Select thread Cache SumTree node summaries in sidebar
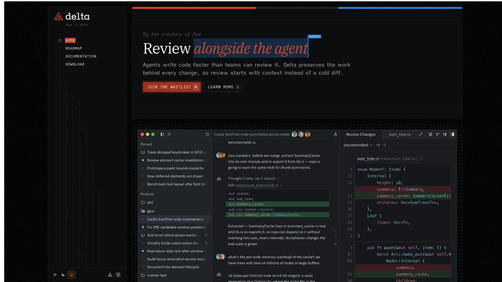Screen dimensions: 502x282 point(175,219)
